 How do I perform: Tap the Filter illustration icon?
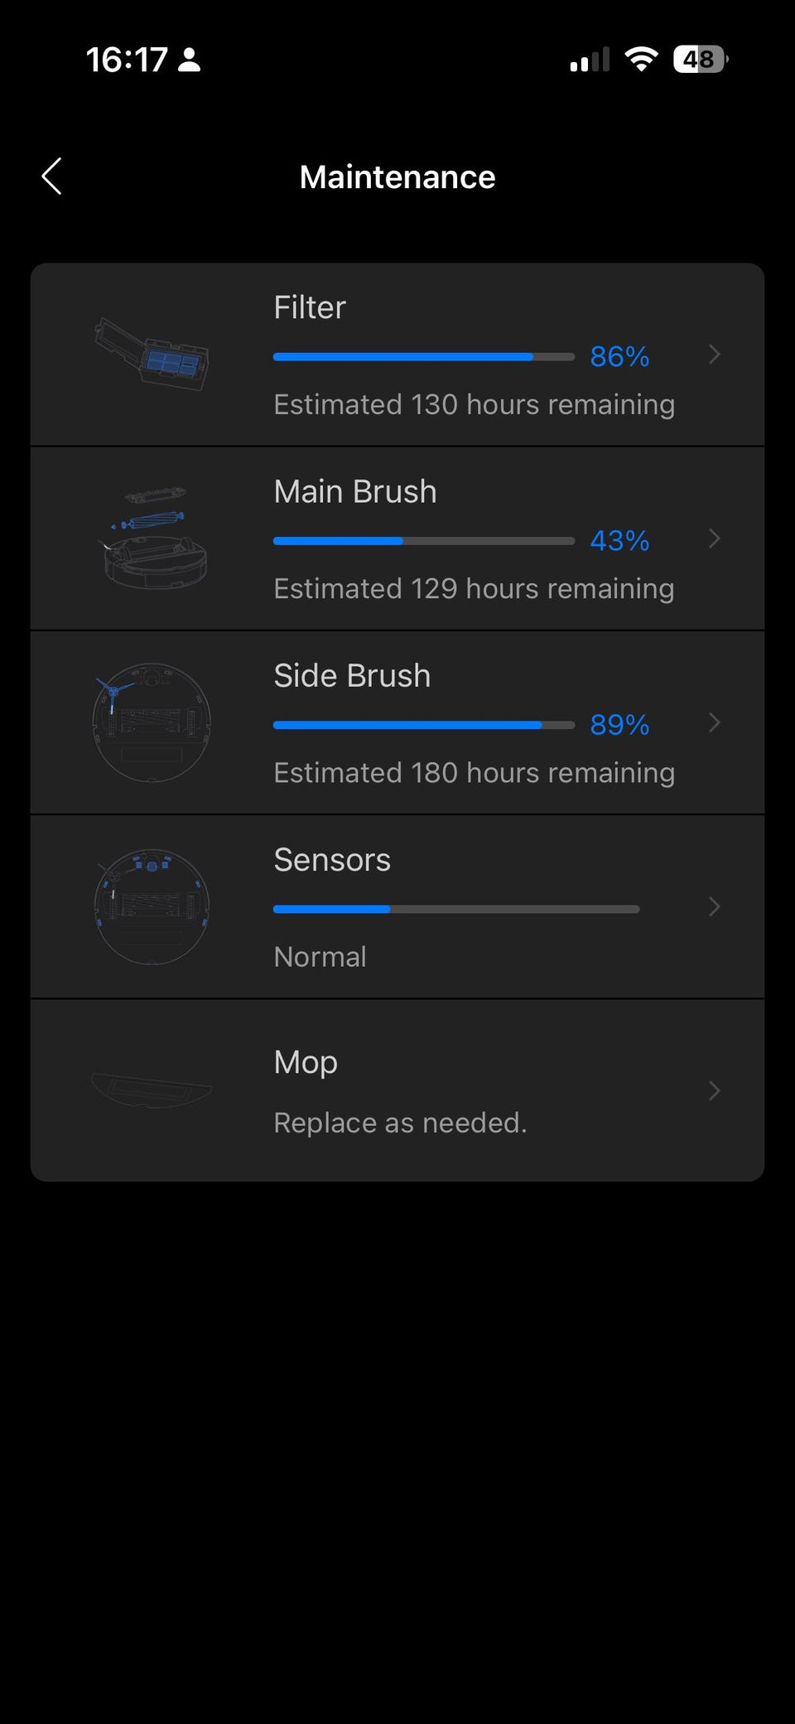[152, 355]
